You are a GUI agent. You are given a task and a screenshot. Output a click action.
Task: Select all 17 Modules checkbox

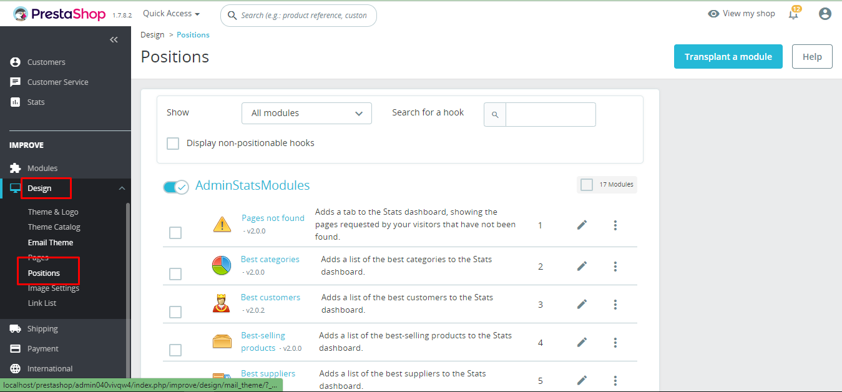coord(587,185)
